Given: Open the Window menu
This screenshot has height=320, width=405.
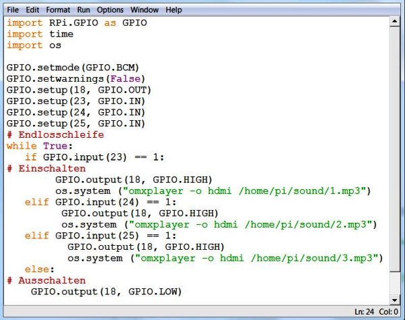Looking at the screenshot, I should coord(144,10).
